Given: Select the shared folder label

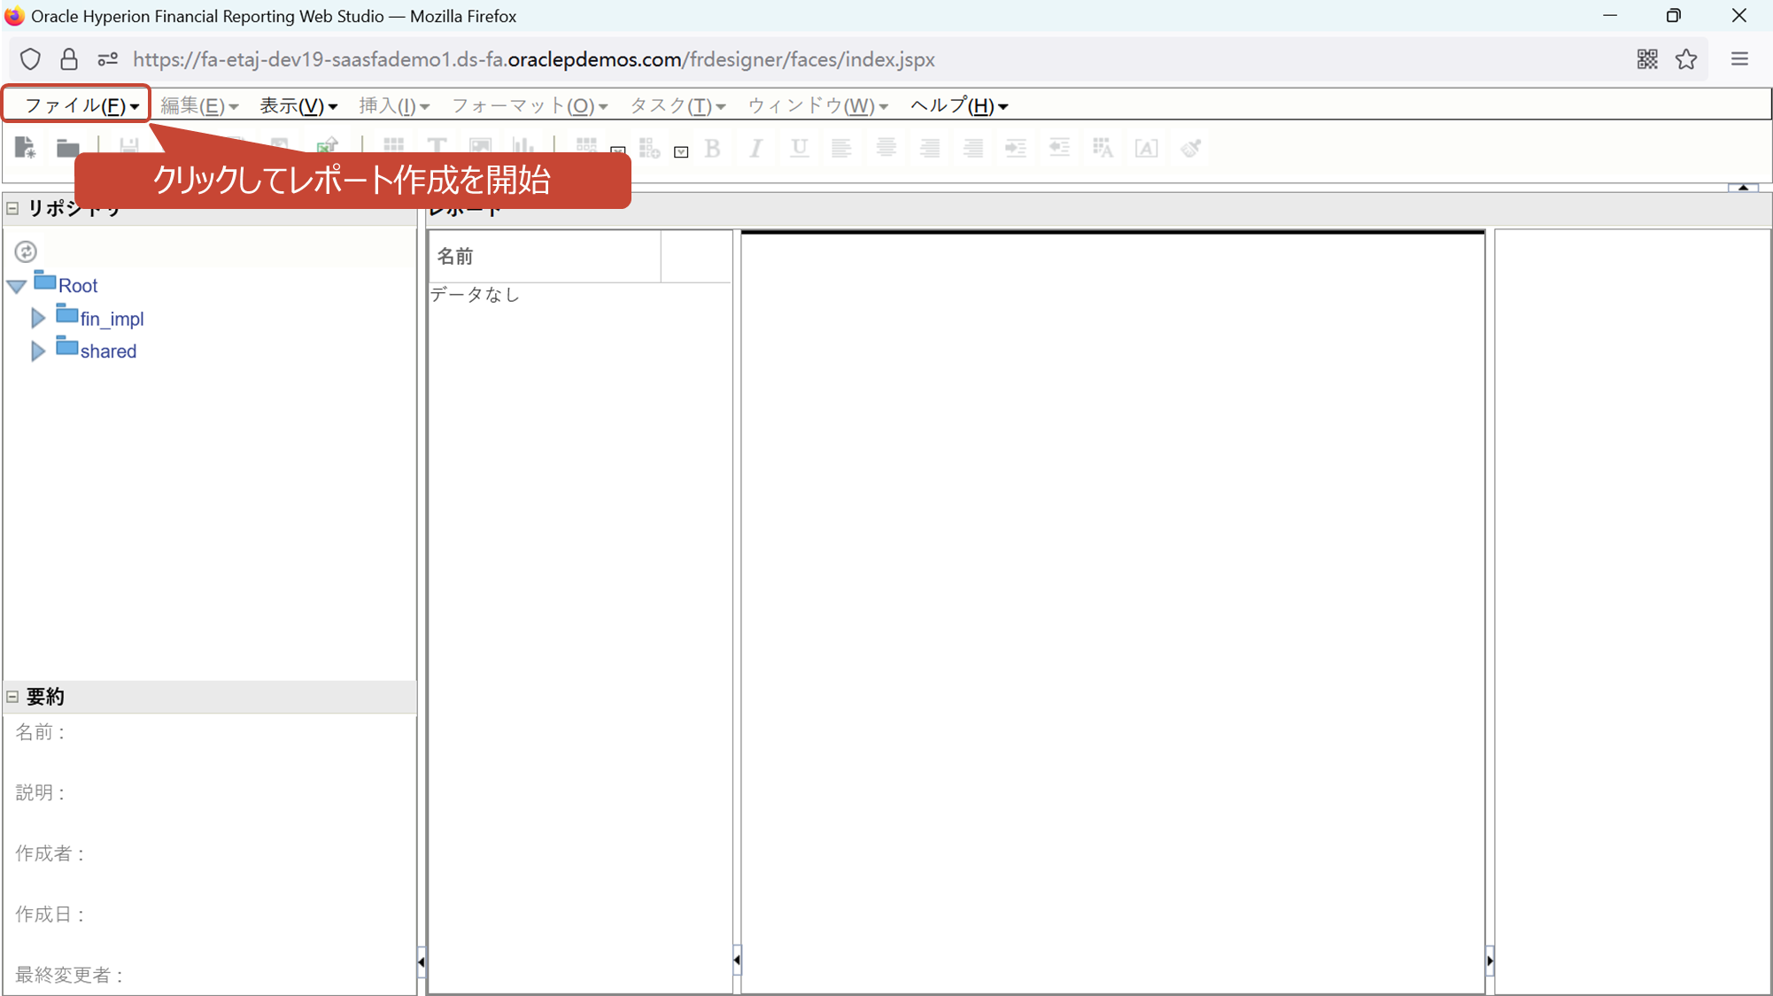Looking at the screenshot, I should 108,351.
